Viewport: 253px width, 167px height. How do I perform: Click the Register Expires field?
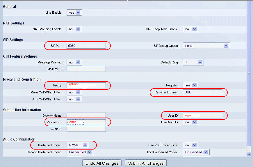(x=202, y=92)
